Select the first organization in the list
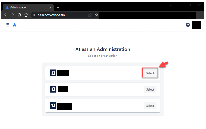Image resolution: width=206 pixels, height=129 pixels. point(150,73)
